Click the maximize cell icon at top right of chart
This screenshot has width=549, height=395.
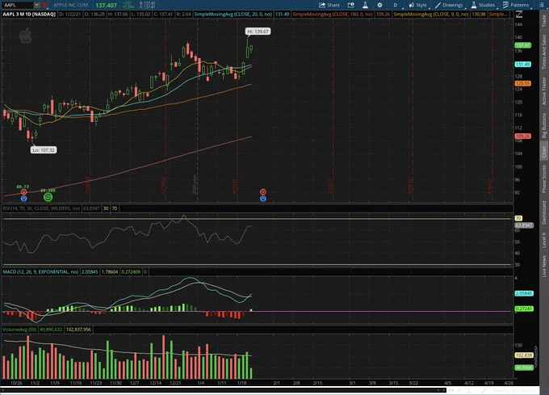[519, 15]
